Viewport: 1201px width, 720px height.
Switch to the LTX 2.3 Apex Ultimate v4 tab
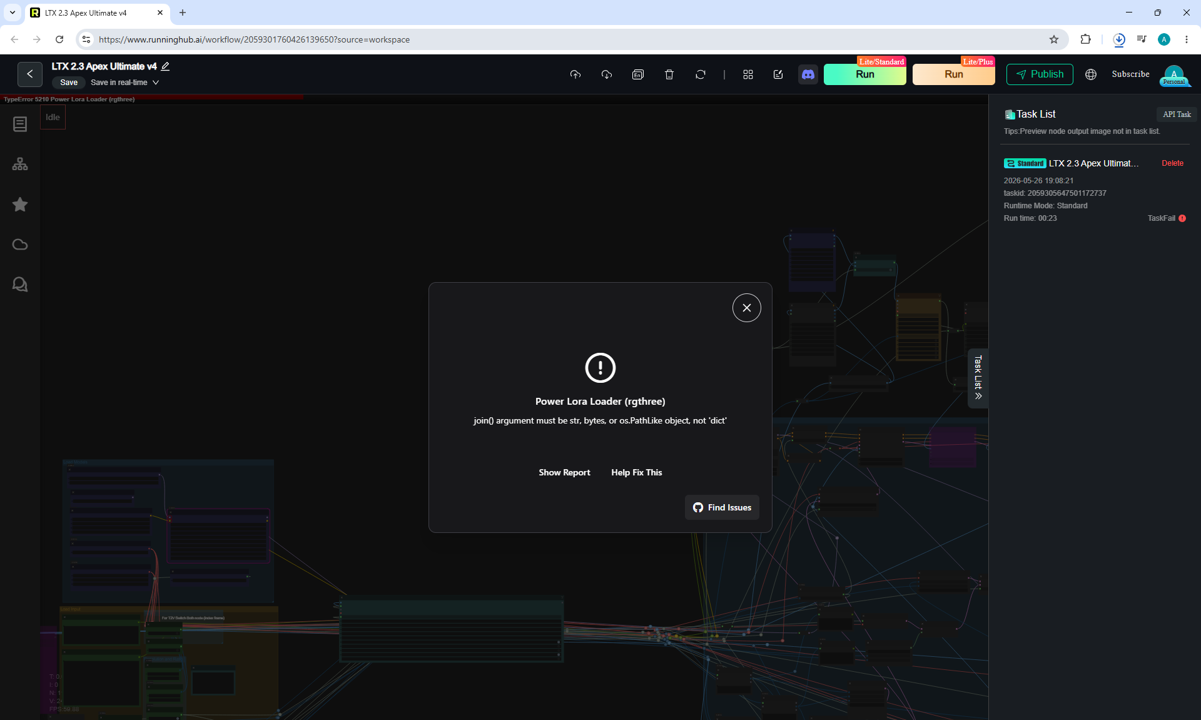pos(97,13)
